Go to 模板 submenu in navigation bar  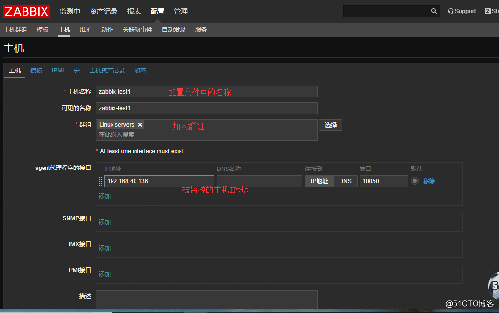[43, 30]
